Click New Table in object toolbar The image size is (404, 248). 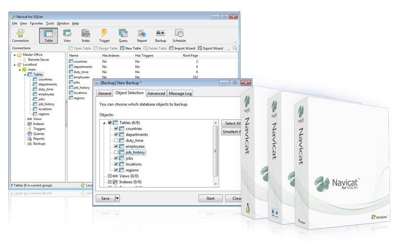click(130, 48)
